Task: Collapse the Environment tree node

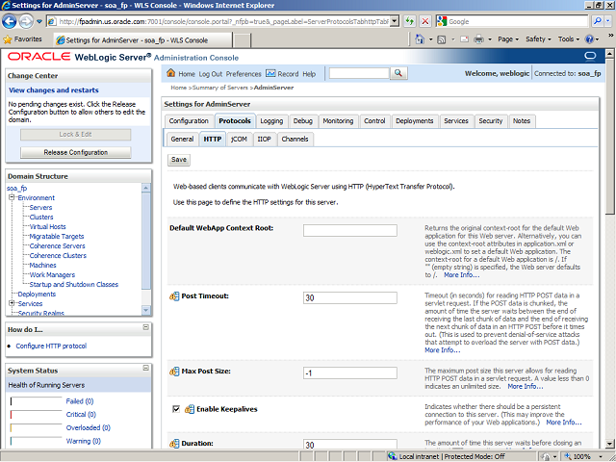Action: click(12, 197)
